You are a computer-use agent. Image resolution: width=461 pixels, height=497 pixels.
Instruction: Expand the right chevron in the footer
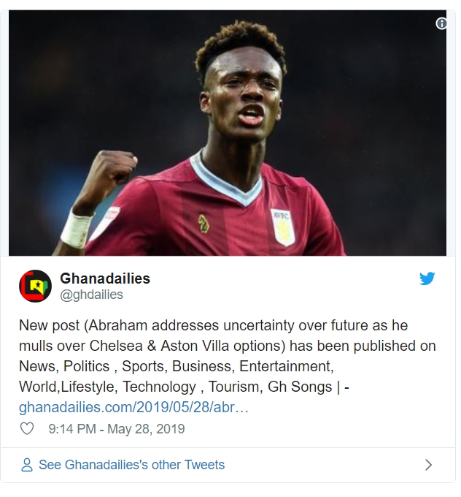[428, 465]
